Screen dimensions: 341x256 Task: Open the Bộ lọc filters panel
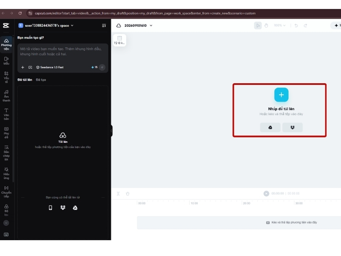(6, 210)
